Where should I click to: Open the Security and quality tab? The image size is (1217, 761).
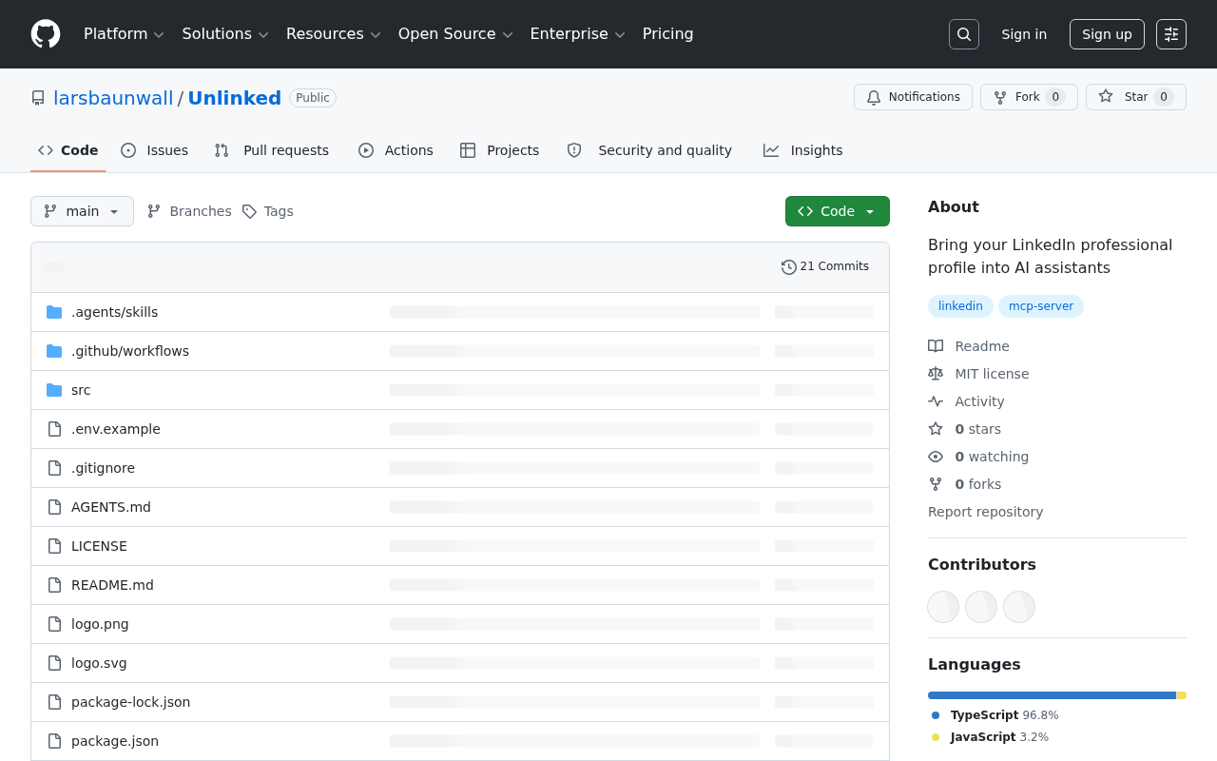649,150
